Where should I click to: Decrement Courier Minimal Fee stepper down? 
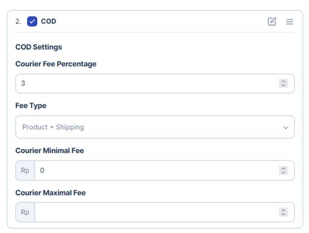pyautogui.click(x=283, y=173)
